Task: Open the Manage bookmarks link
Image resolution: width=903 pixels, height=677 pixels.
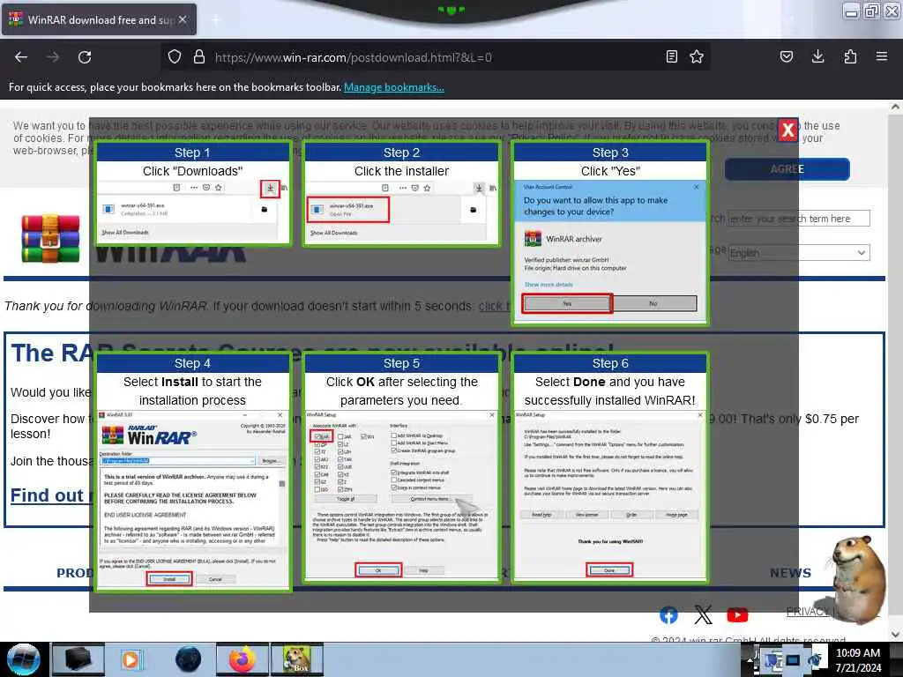Action: click(x=394, y=87)
